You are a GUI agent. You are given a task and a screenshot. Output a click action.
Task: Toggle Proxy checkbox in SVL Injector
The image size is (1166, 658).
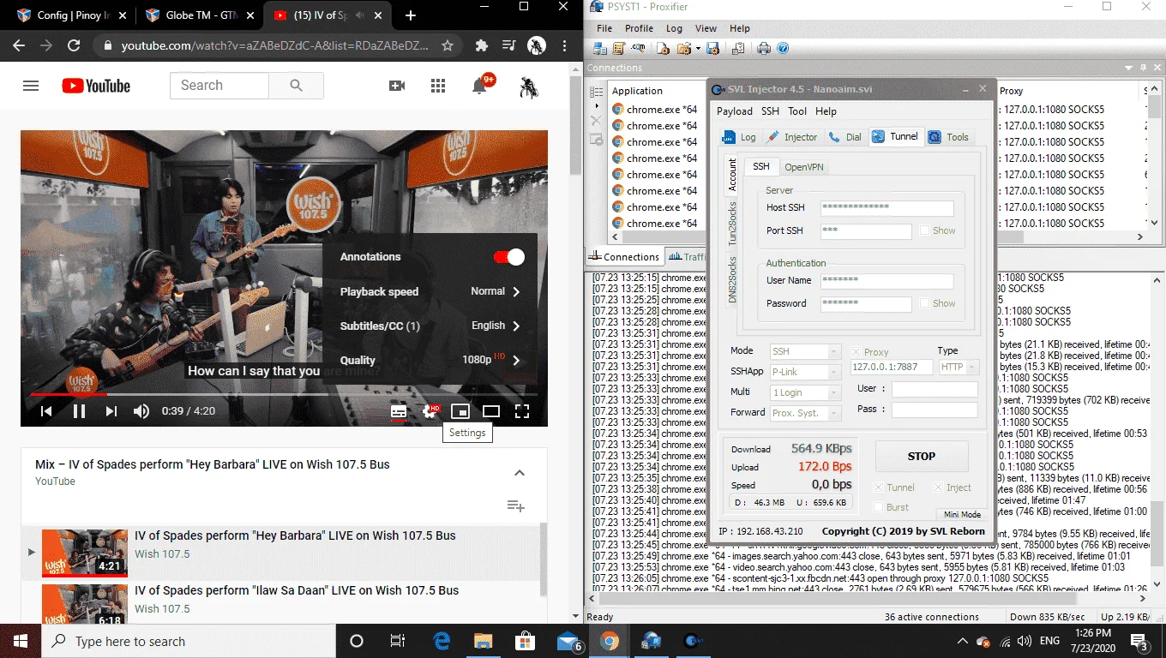click(x=856, y=352)
